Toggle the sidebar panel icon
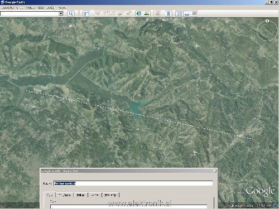Image resolution: width=279 pixels, height=209 pixels. 86,13
